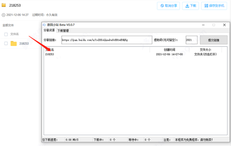Click the 提交链接 submit button
The image size is (231, 146).
[x=214, y=40]
